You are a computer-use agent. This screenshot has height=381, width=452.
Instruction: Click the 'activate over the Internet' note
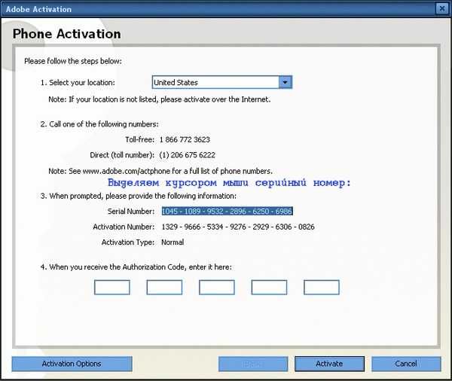160,99
